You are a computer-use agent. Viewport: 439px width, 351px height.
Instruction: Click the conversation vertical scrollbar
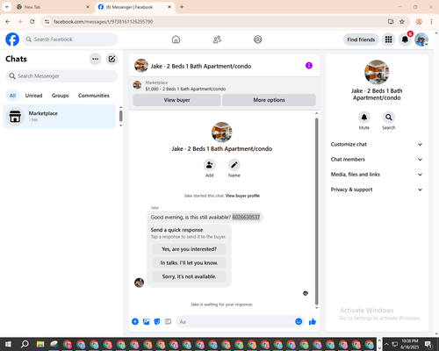click(316, 211)
